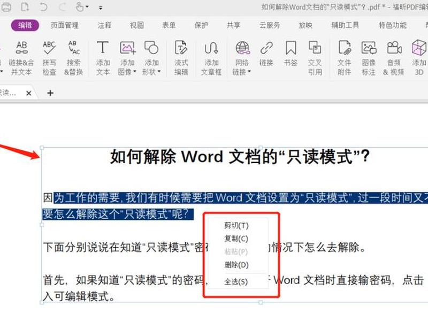Open the 保护 ribbon tab
Viewport: 428px width, 321px height.
pyautogui.click(x=201, y=25)
